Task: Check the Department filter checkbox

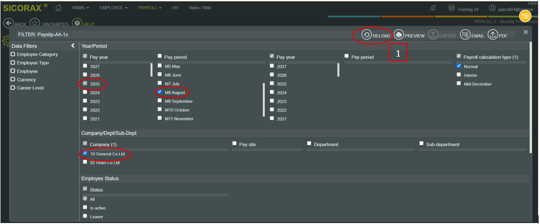Action: (x=309, y=143)
